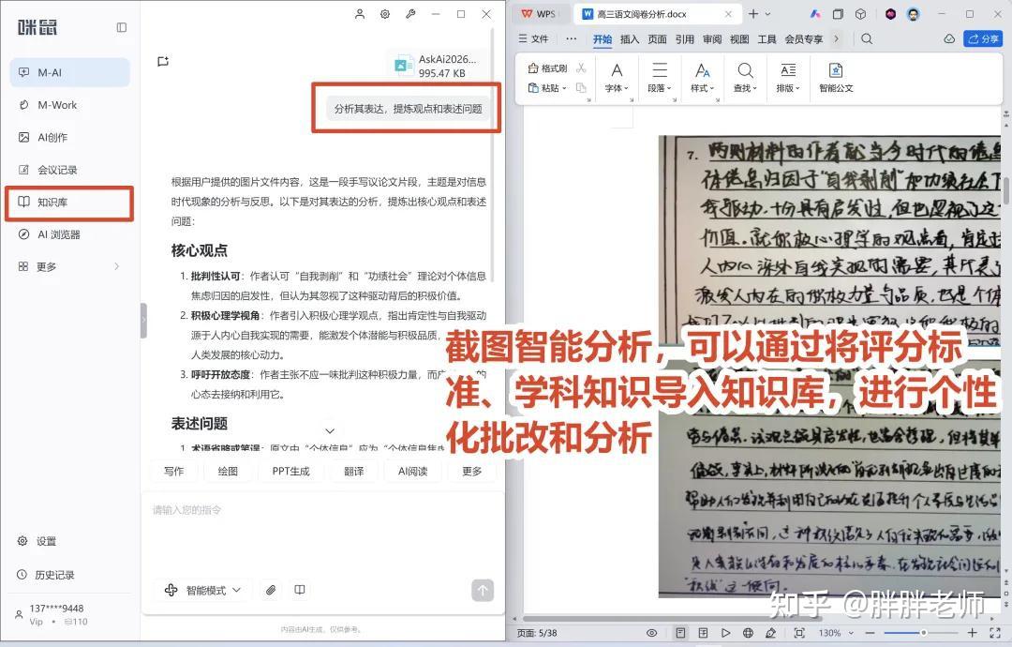Activate the Format Painter (格式刷)

[547, 68]
